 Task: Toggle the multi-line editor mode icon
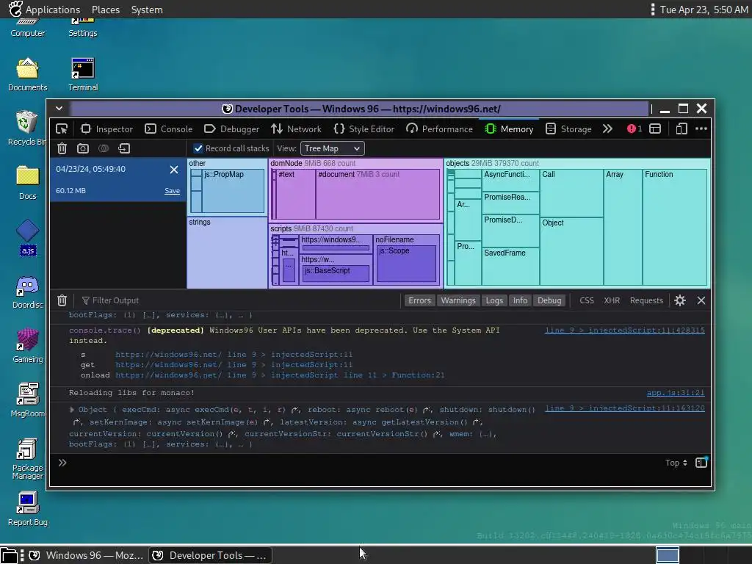click(701, 463)
